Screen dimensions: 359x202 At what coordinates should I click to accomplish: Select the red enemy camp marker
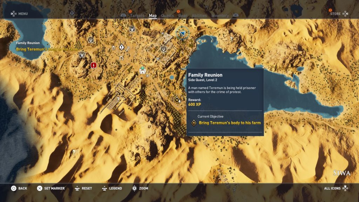[x=94, y=65]
